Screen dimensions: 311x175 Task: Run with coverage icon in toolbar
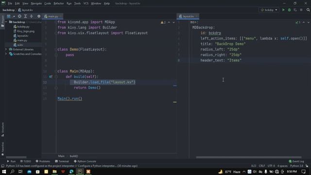pos(295,10)
